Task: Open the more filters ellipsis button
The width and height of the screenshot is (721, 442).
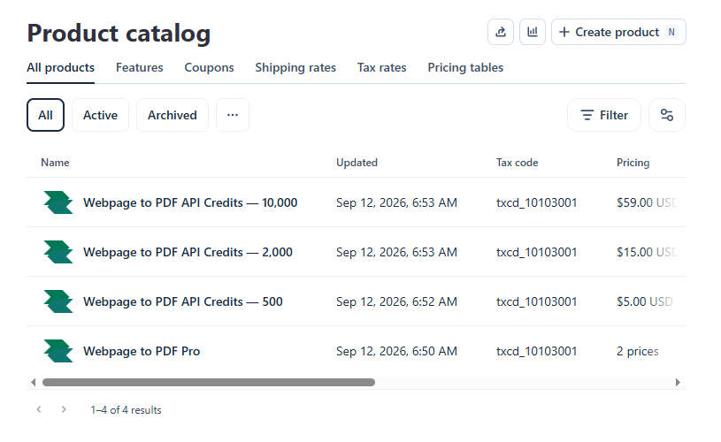Action: pyautogui.click(x=233, y=115)
